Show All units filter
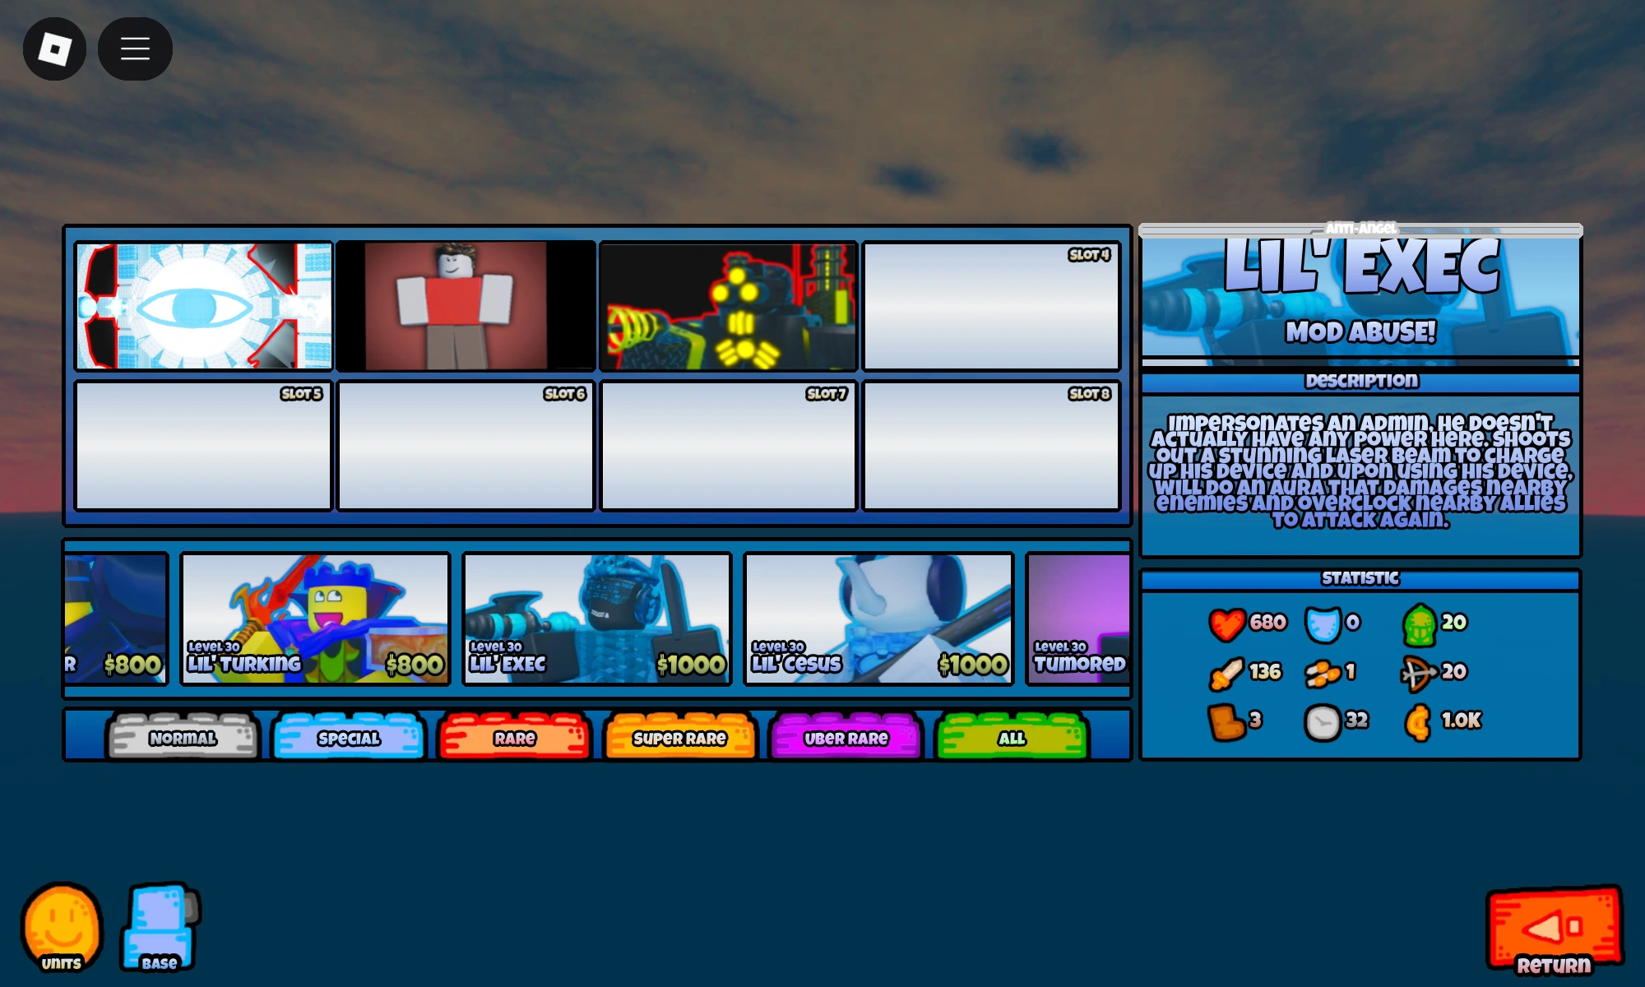Image resolution: width=1645 pixels, height=987 pixels. tap(1012, 736)
